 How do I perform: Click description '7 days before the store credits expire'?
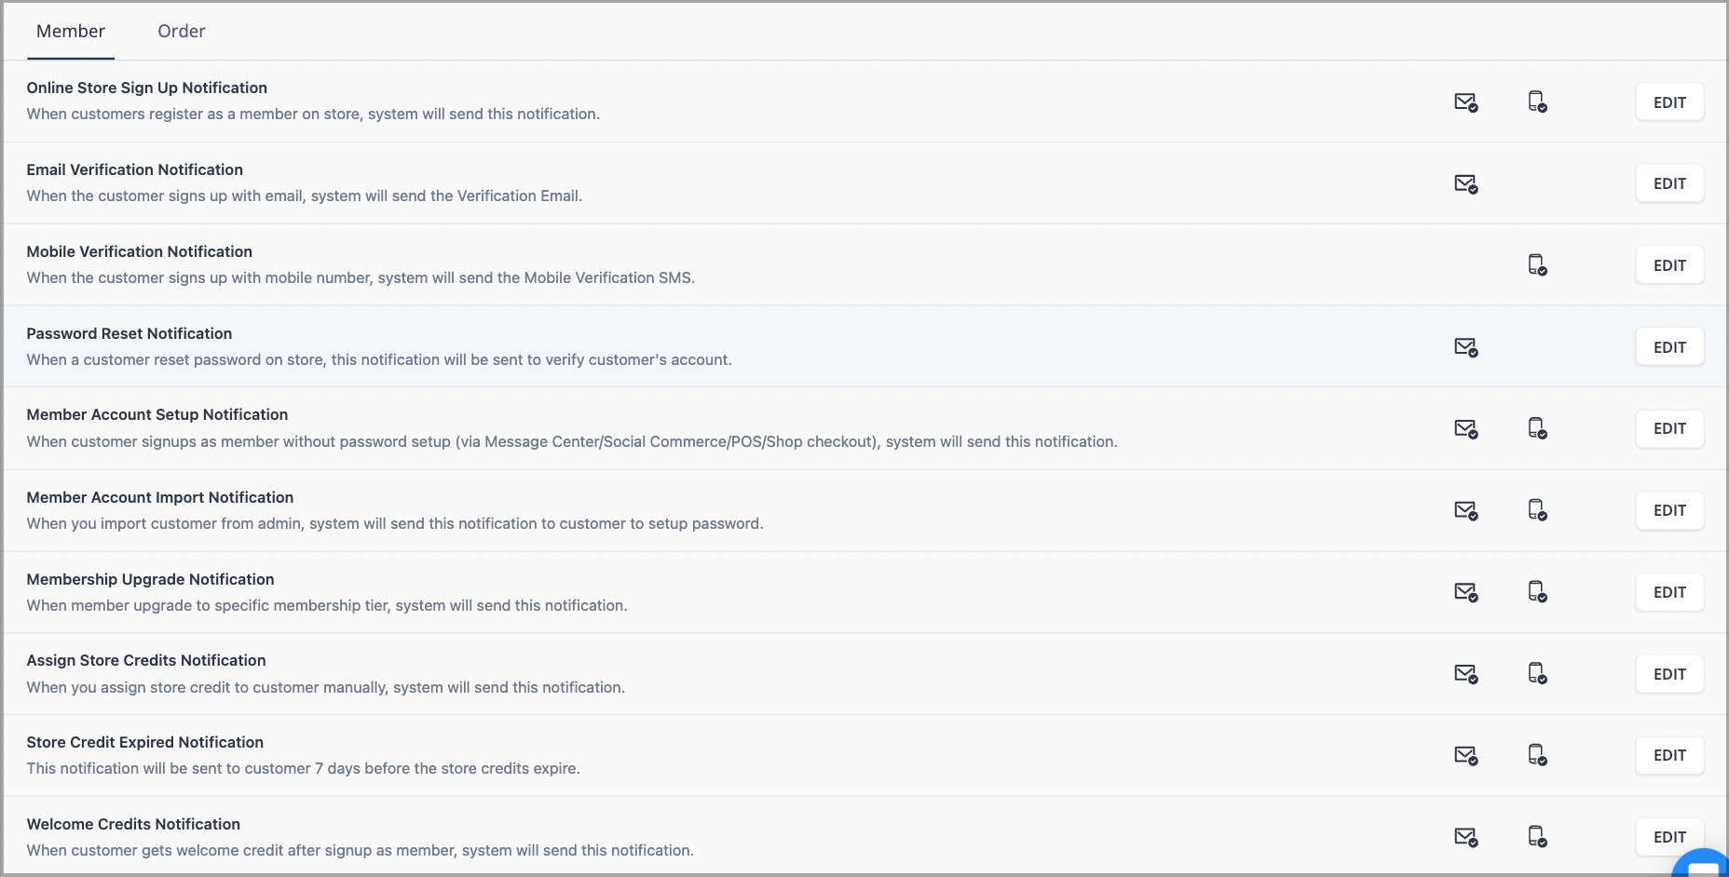(304, 768)
